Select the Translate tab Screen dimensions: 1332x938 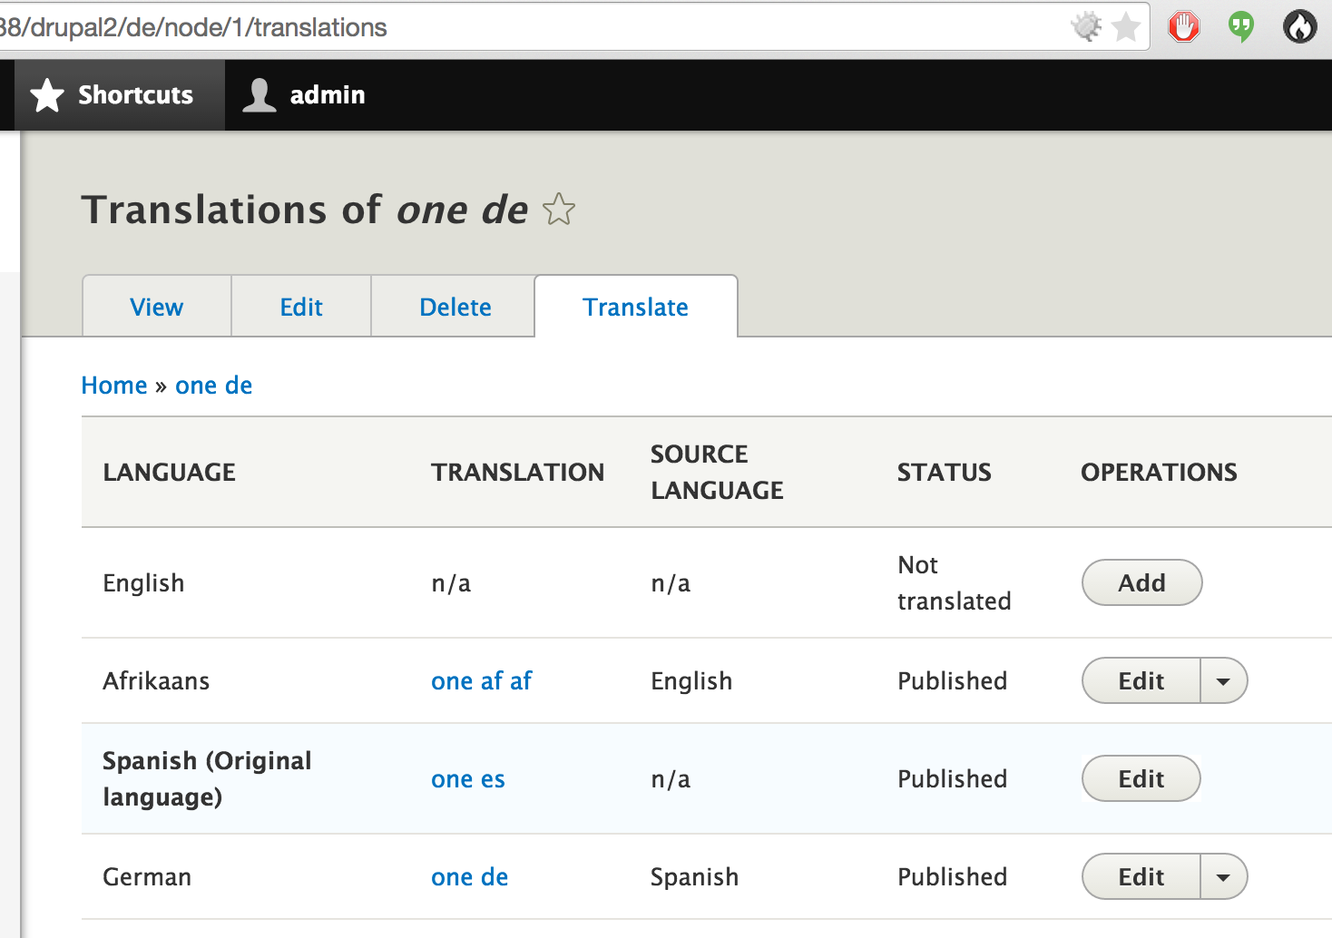click(636, 307)
